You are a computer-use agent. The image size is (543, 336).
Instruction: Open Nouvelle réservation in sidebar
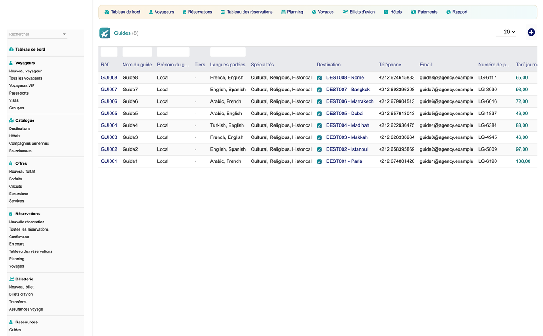point(27,222)
